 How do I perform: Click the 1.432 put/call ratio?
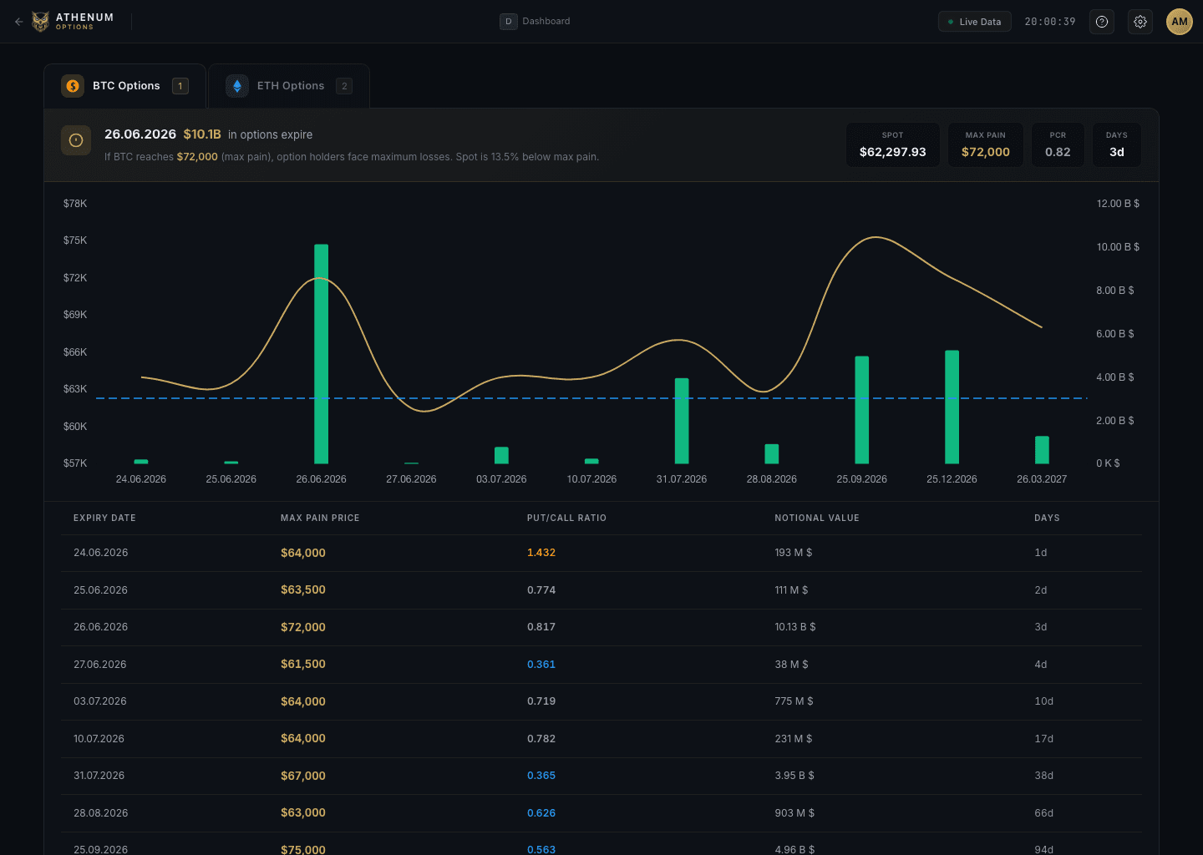(541, 553)
